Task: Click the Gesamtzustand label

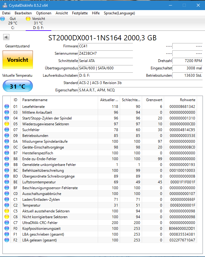Action: (17, 46)
